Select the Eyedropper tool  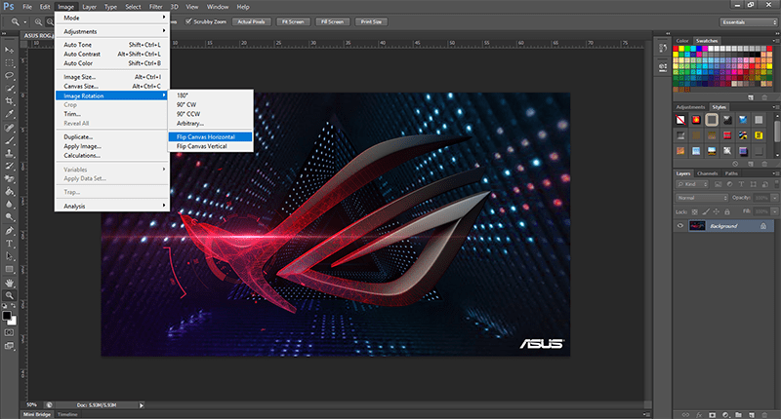point(10,114)
